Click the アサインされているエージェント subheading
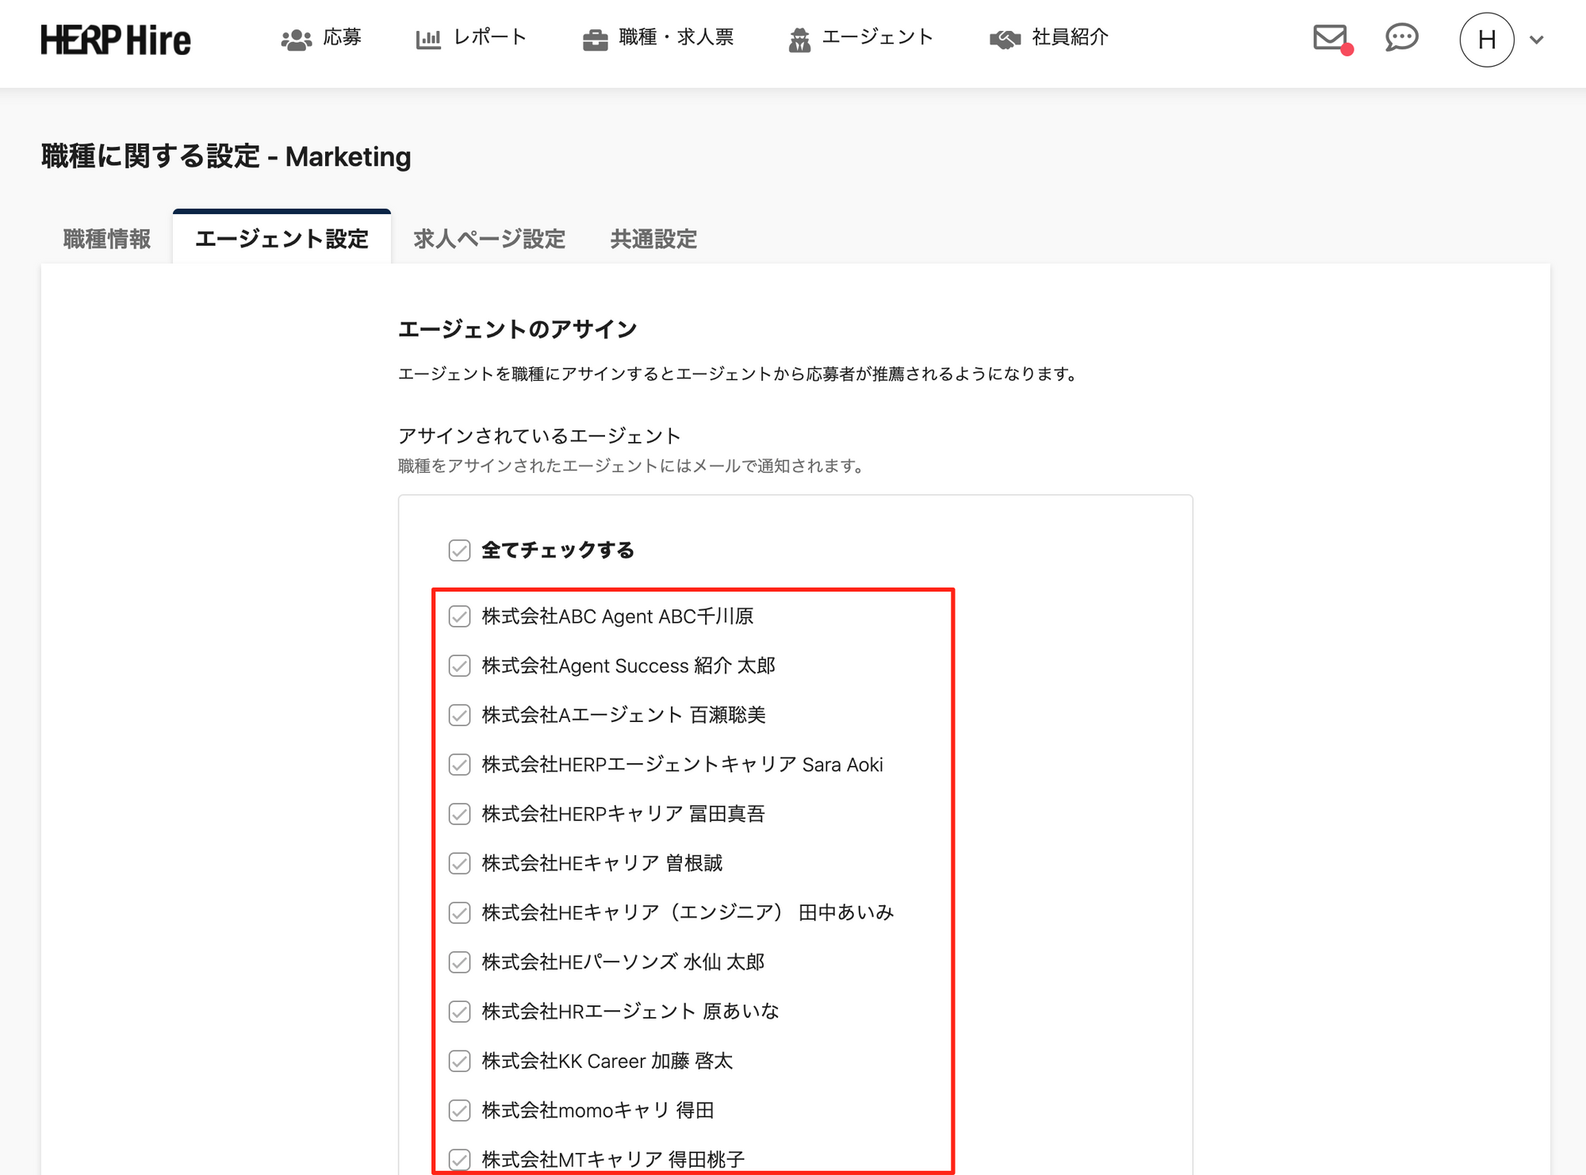1586x1175 pixels. click(x=539, y=436)
